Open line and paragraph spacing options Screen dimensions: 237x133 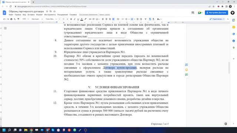pyautogui.click(x=118, y=19)
